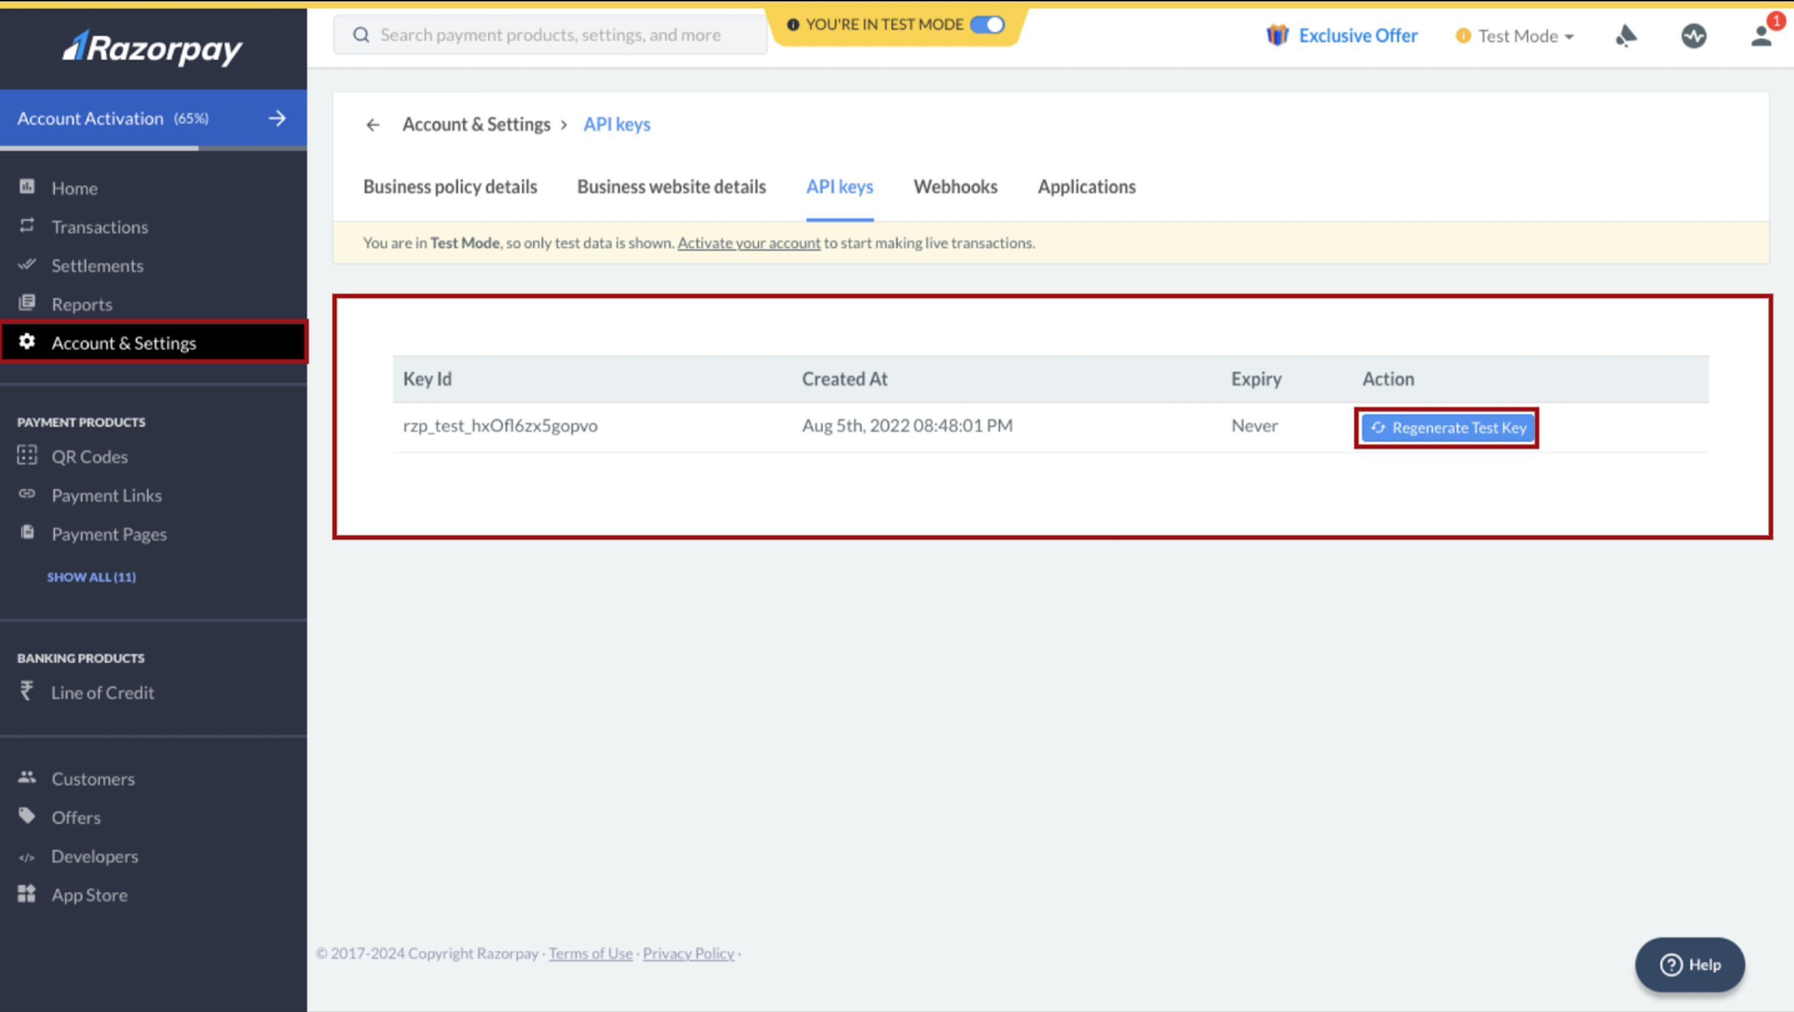
Task: Toggle the test mode switch off
Action: (988, 24)
